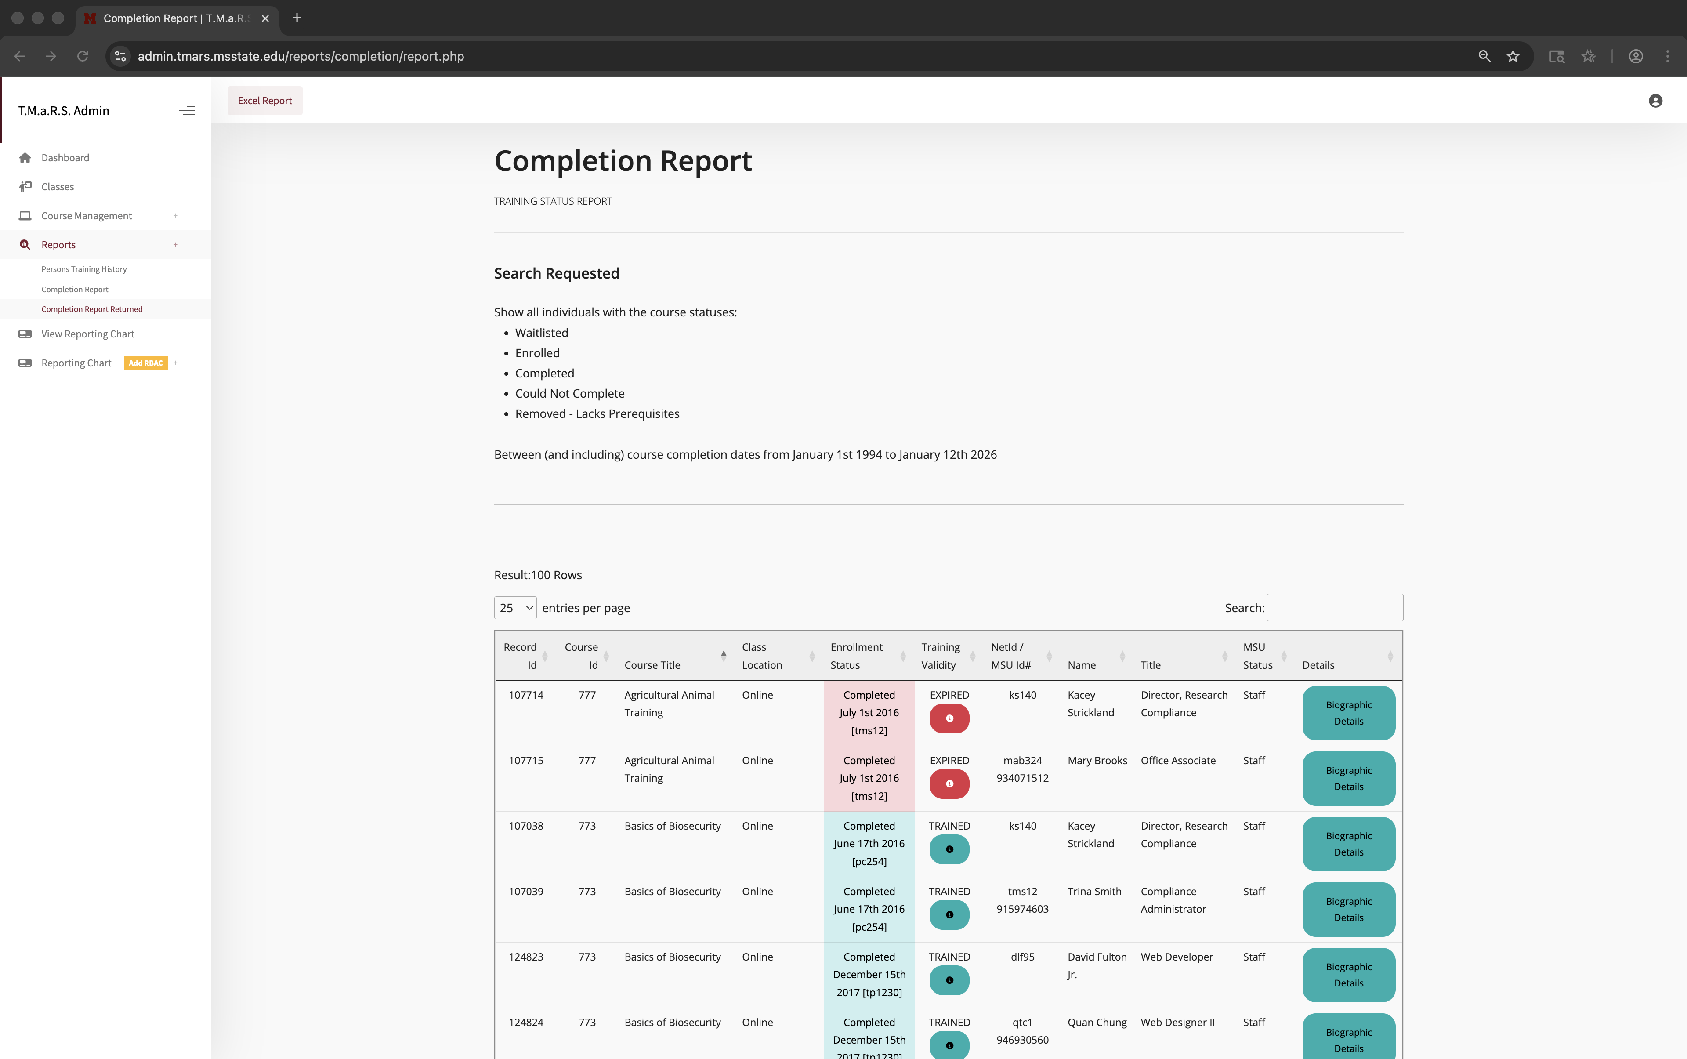The image size is (1687, 1059).
Task: Click the Course Management laptop icon
Action: [x=26, y=216]
